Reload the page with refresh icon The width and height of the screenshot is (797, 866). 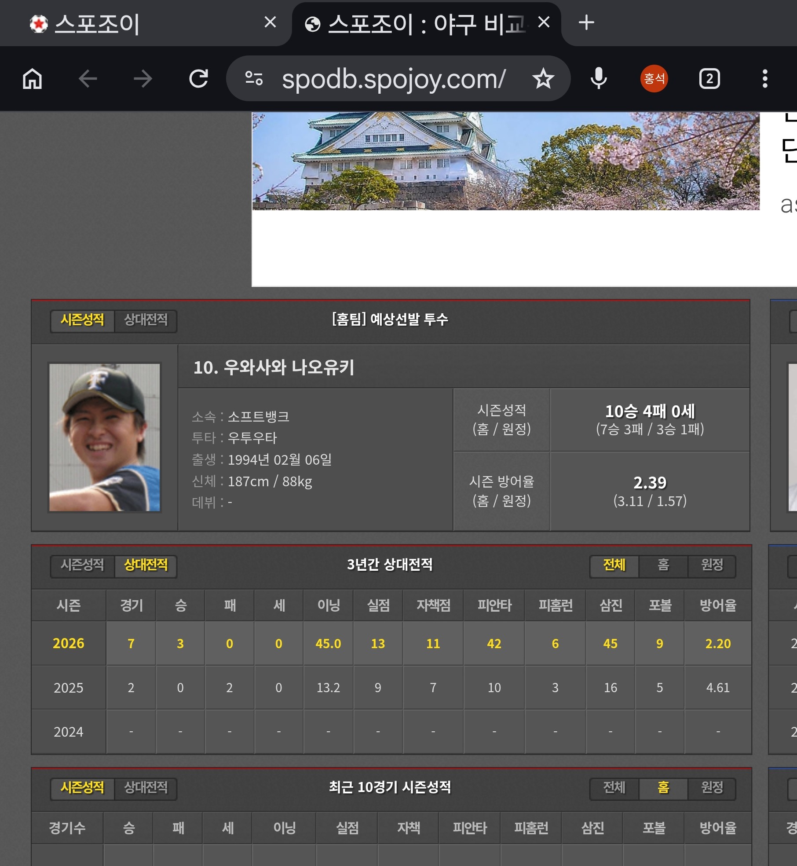coord(198,79)
